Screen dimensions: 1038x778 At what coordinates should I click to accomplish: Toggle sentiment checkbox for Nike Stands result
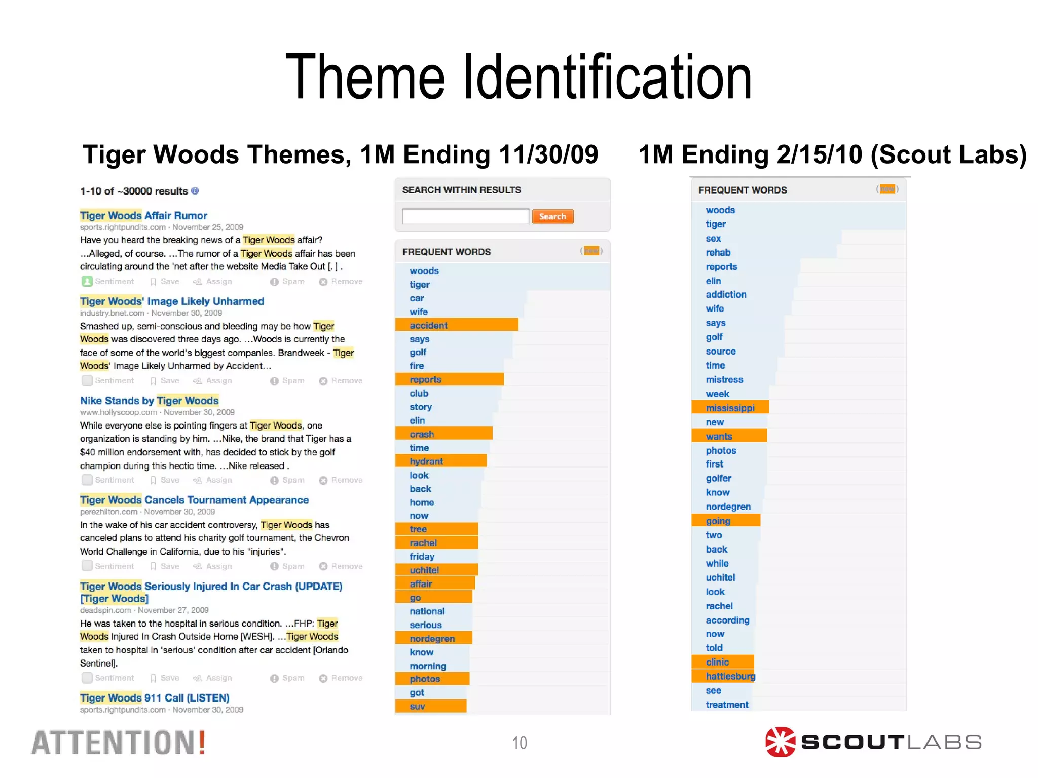[87, 480]
